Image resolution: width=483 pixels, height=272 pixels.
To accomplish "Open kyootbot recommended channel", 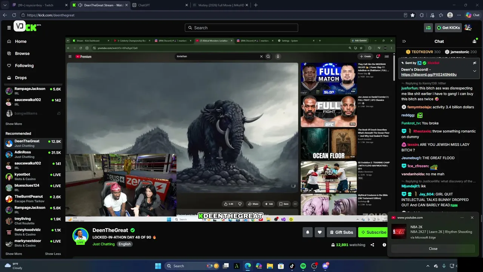I will click(x=33, y=177).
